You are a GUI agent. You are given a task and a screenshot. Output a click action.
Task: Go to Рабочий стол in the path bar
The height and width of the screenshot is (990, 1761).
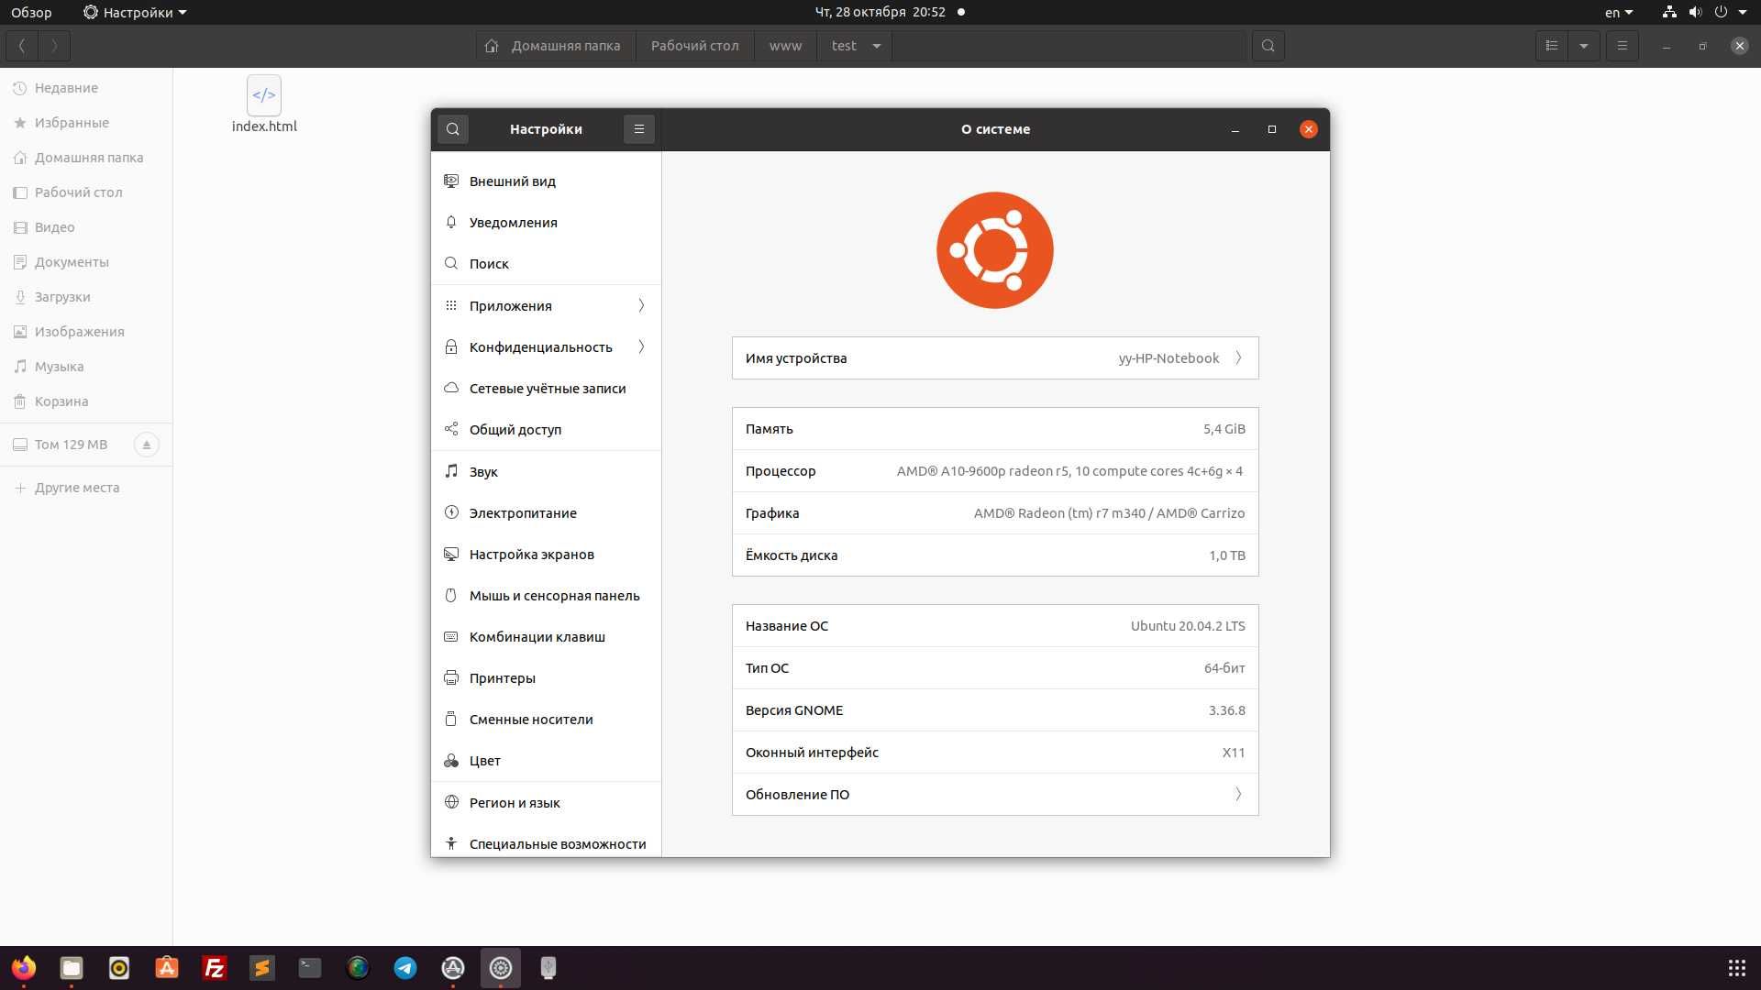(694, 46)
